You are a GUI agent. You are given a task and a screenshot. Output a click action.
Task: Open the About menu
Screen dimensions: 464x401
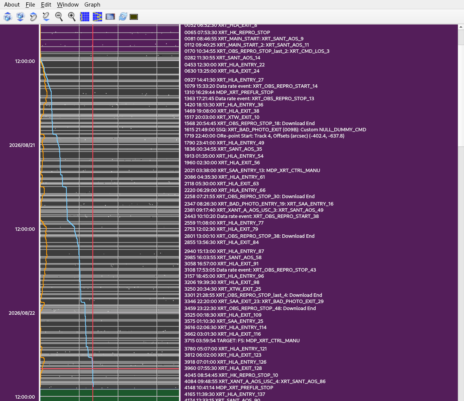click(x=12, y=4)
